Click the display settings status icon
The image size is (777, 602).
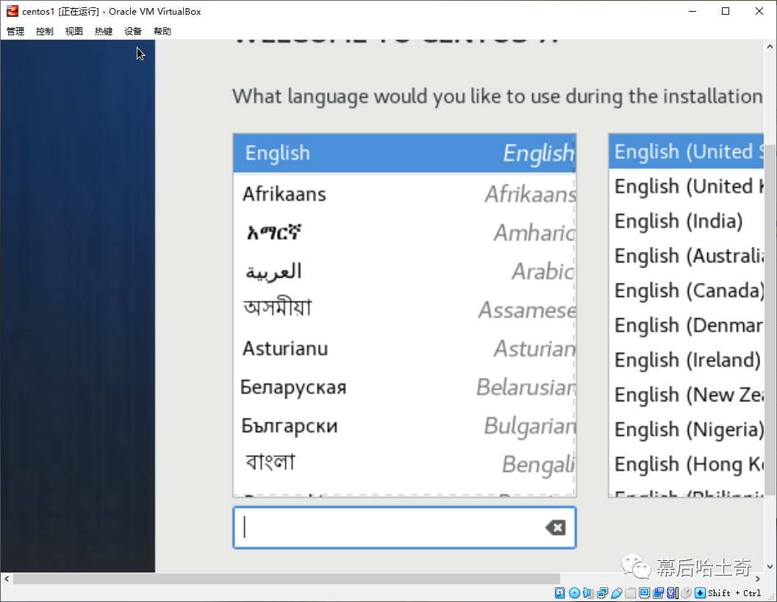pyautogui.click(x=645, y=592)
